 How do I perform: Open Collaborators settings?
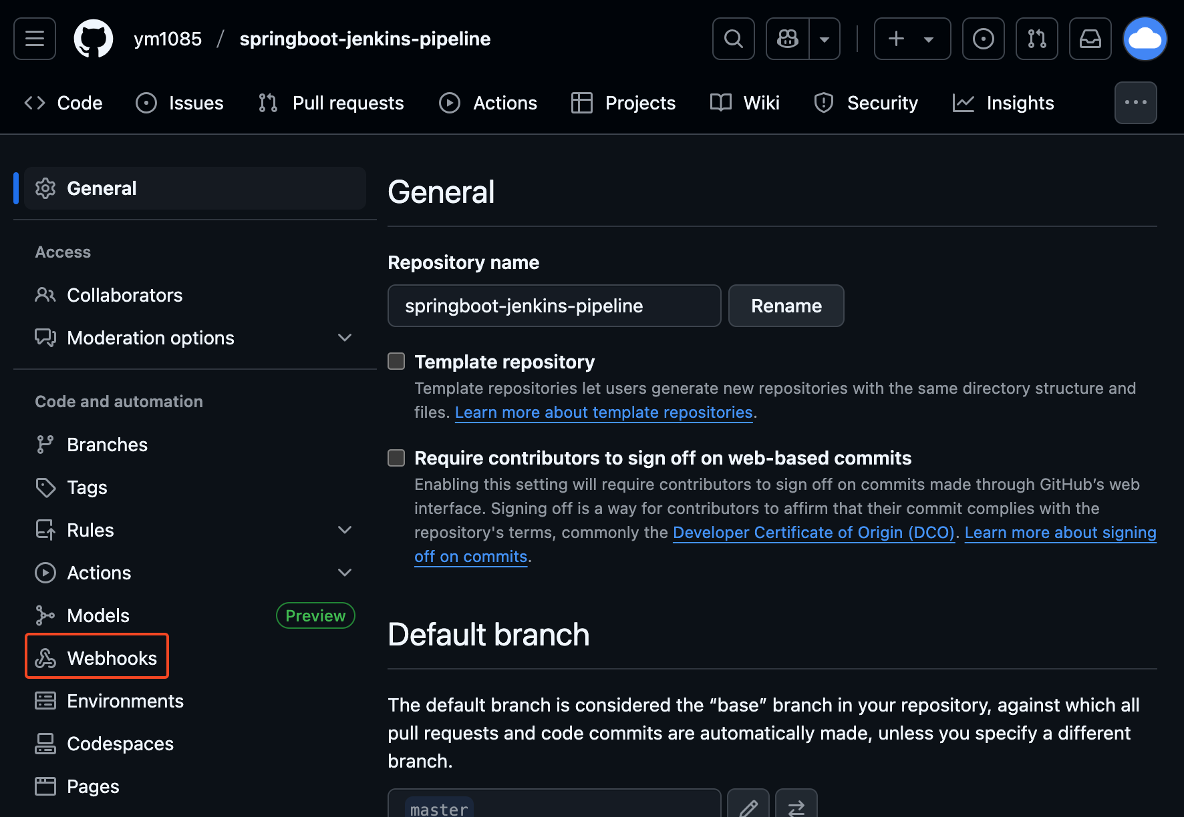tap(195, 295)
